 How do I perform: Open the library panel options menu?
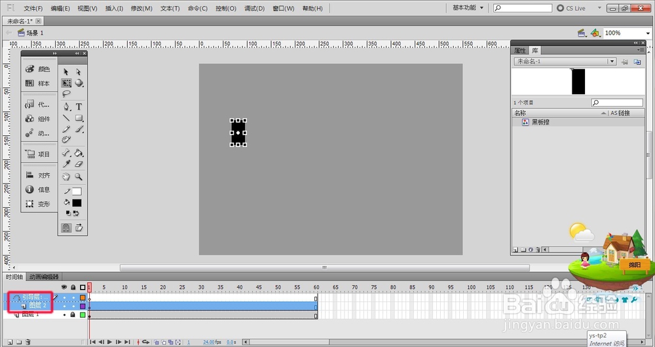pyautogui.click(x=642, y=50)
